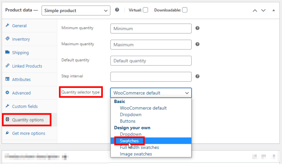
Task: Switch to the Shipping tab
Action: click(x=20, y=53)
